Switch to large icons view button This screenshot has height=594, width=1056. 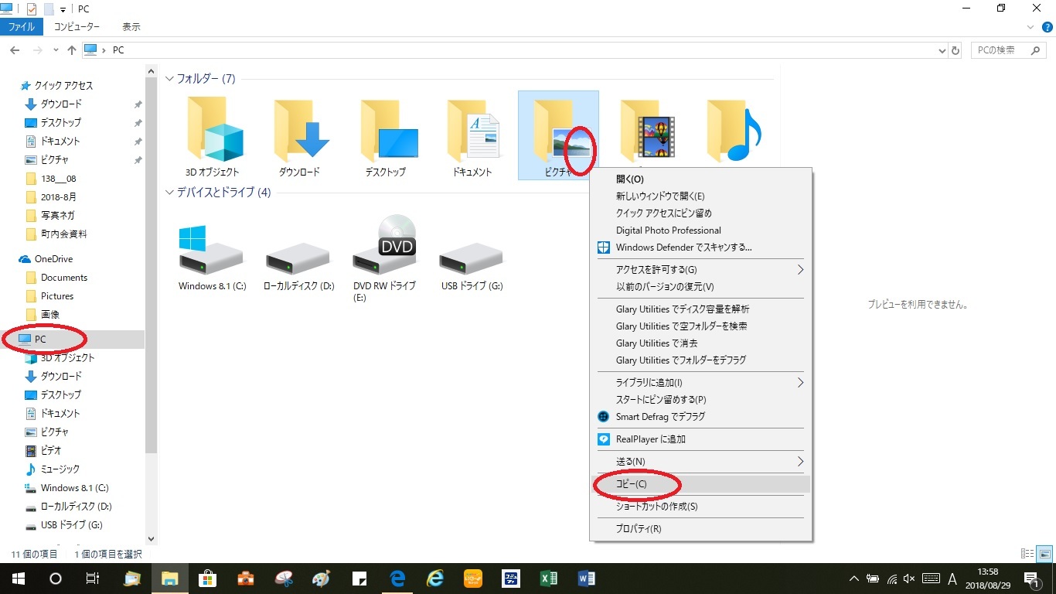tap(1044, 554)
